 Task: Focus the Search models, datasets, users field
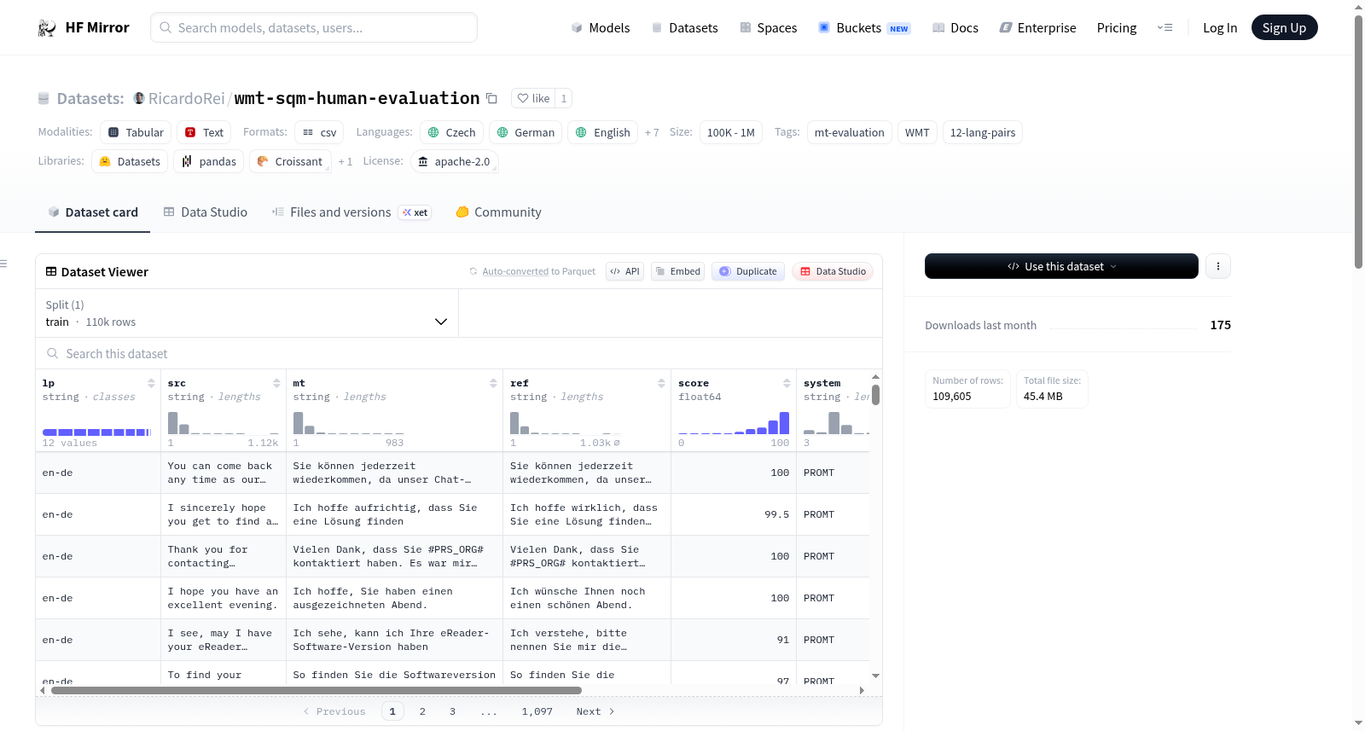314,27
